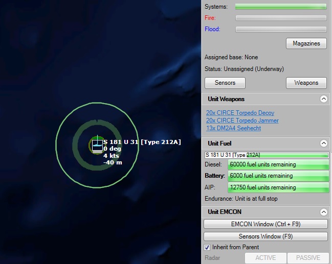
Task: Uncheck Inherit from Parent checkbox
Action: coord(207,247)
